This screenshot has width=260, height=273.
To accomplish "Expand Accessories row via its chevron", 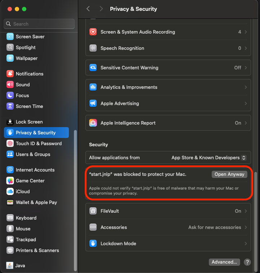I will [x=246, y=227].
